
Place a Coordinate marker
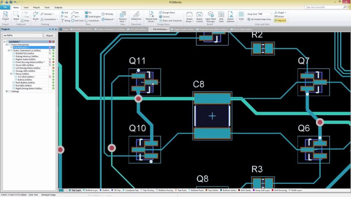pos(92,20)
